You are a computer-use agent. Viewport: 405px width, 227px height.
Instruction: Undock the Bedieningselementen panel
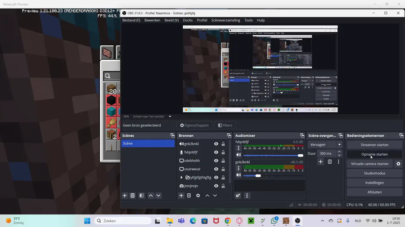(x=401, y=135)
